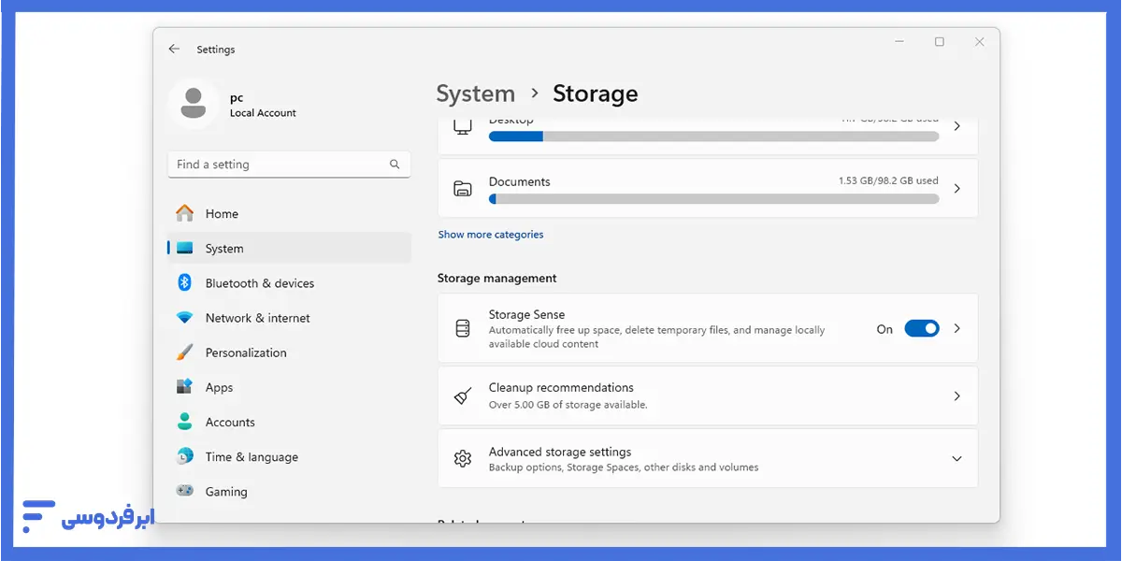
Task: Go to Network & internet settings
Action: (x=289, y=318)
